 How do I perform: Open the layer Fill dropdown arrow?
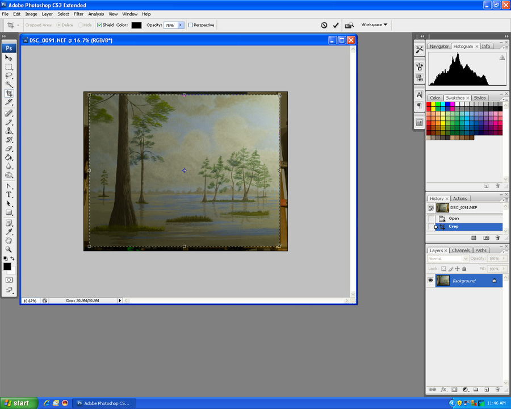(504, 269)
